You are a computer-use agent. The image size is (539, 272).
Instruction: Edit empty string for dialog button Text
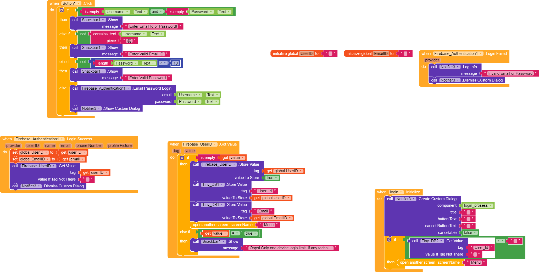coord(469,219)
